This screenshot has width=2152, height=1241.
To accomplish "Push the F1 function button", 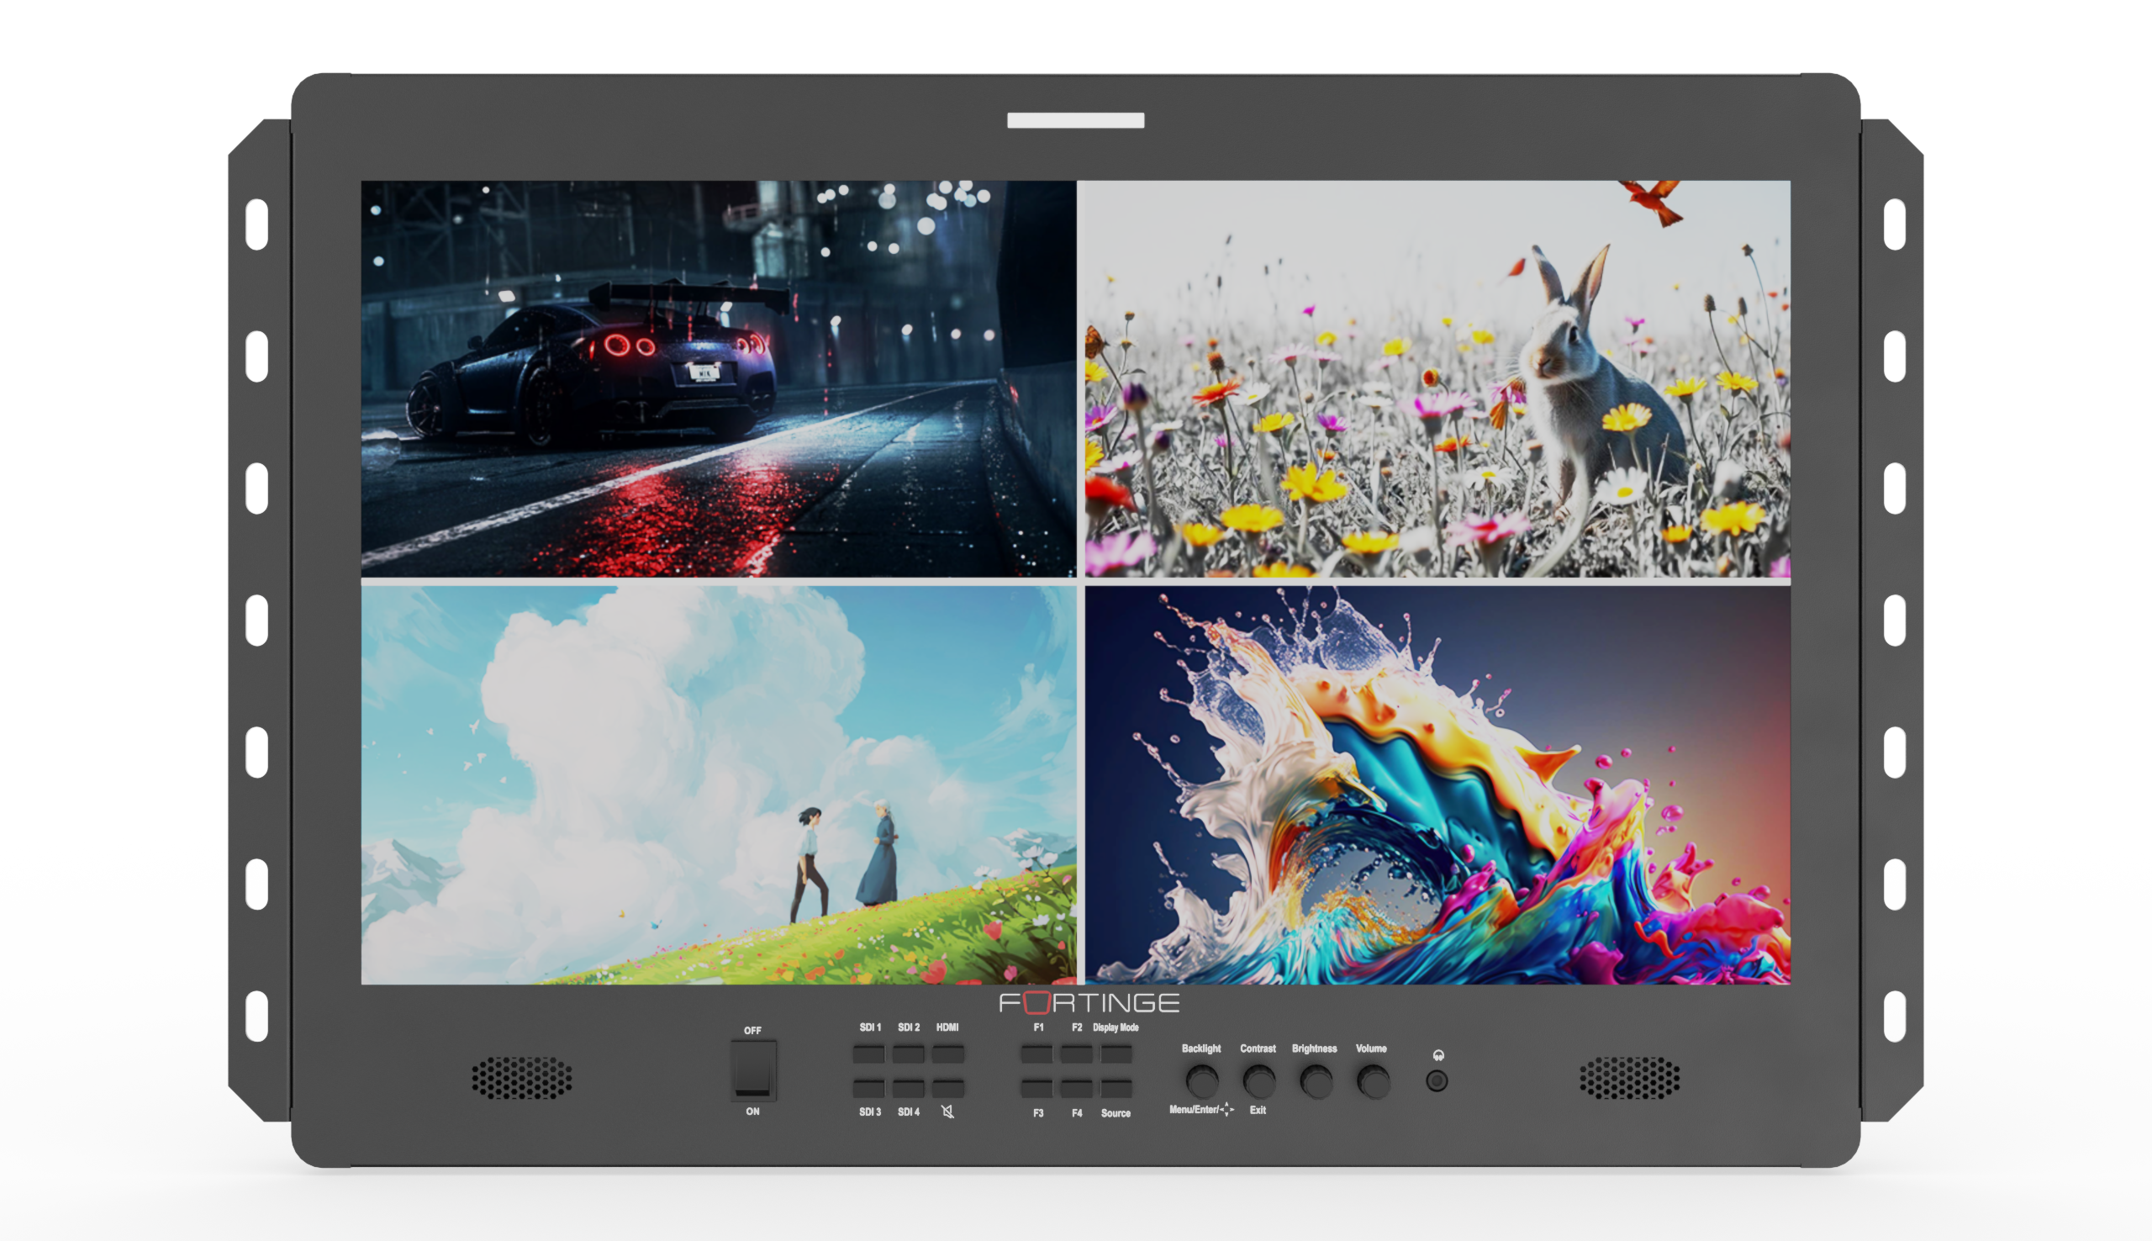I will click(x=1036, y=1054).
